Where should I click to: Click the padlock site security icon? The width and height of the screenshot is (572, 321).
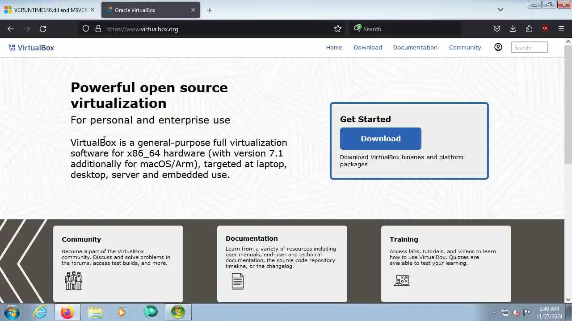98,29
